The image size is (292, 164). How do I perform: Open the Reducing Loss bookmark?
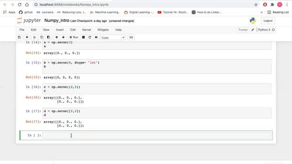[x=72, y=12]
